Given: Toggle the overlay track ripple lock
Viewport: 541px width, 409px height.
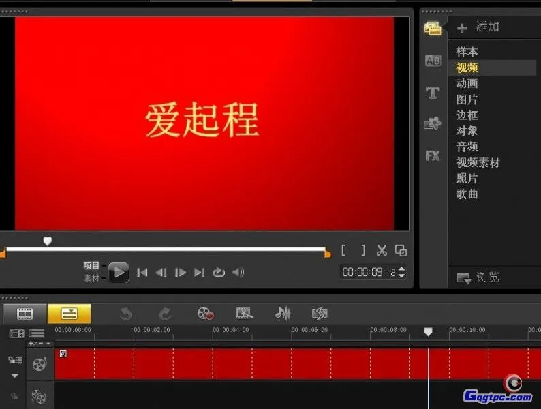Looking at the screenshot, I should click(x=14, y=396).
